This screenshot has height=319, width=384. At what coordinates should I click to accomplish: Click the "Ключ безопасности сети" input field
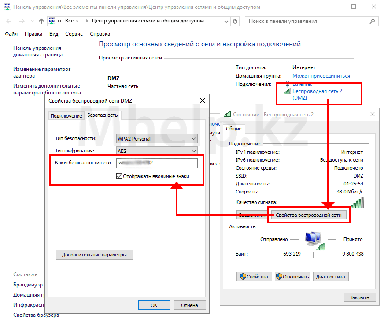(x=157, y=163)
